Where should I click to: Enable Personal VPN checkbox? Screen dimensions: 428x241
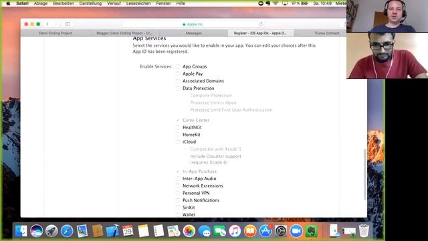pyautogui.click(x=178, y=193)
